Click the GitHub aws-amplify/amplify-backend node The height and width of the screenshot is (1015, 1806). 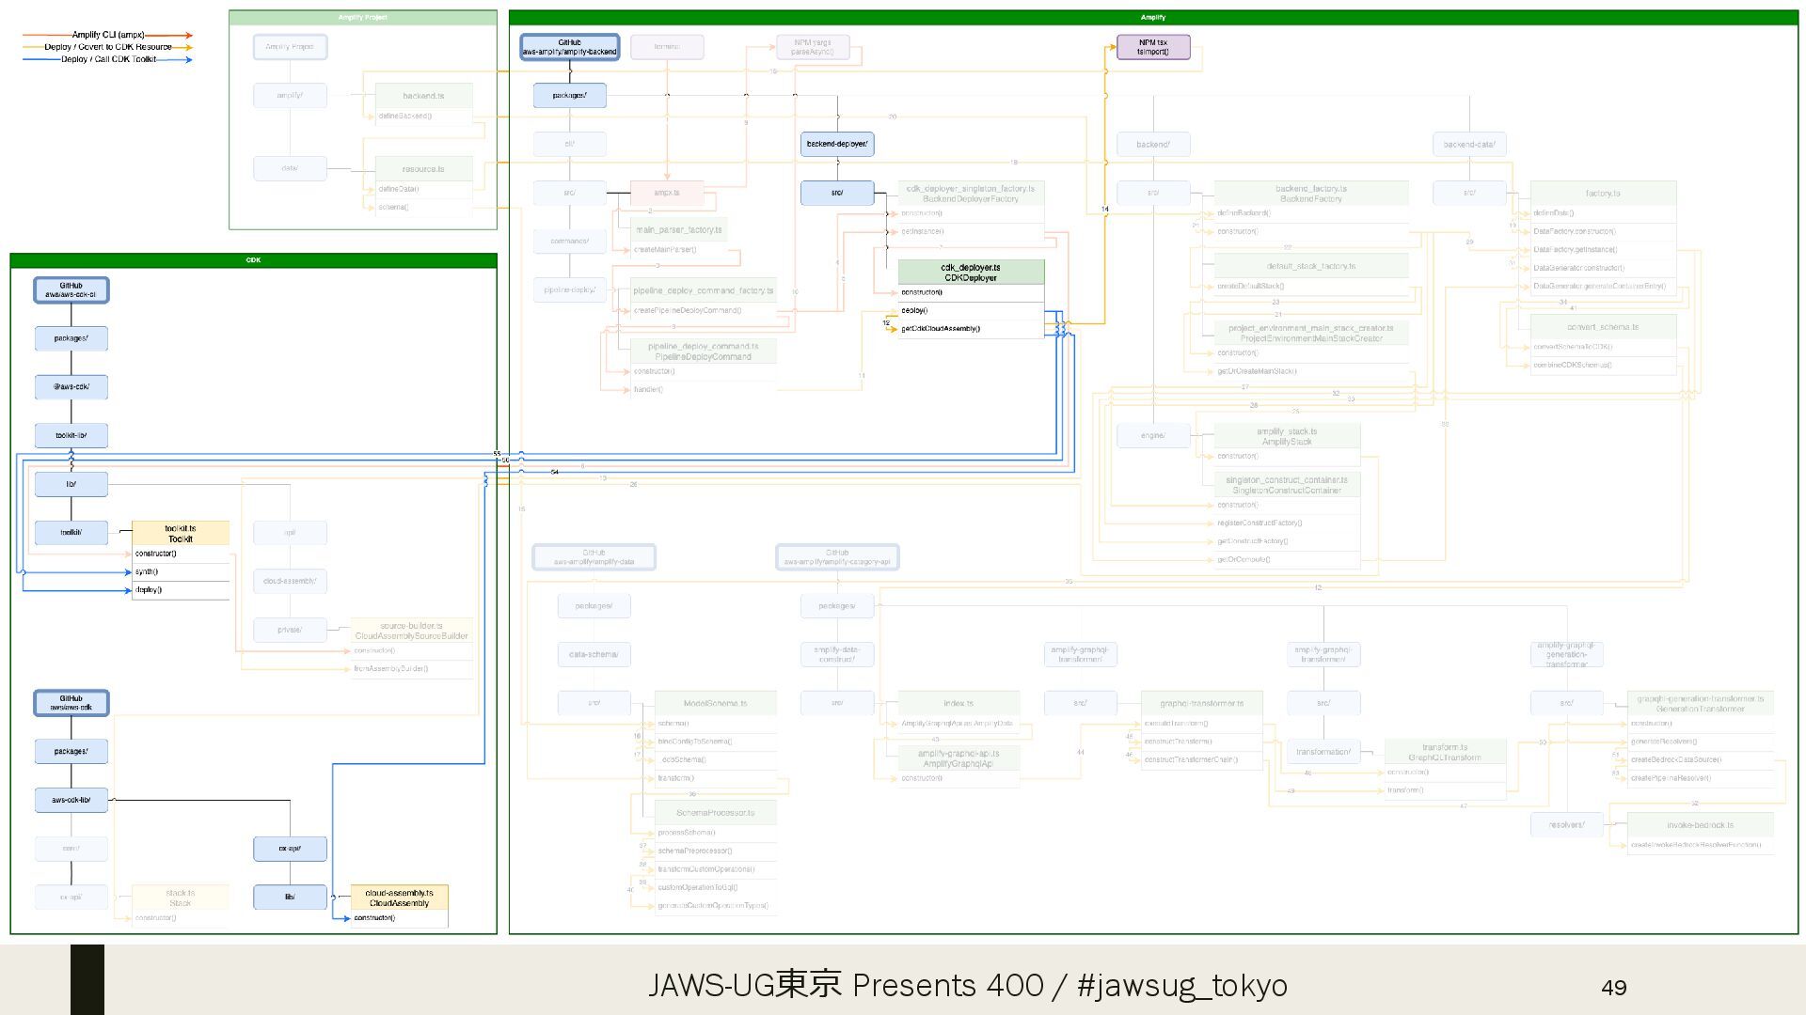(x=569, y=47)
